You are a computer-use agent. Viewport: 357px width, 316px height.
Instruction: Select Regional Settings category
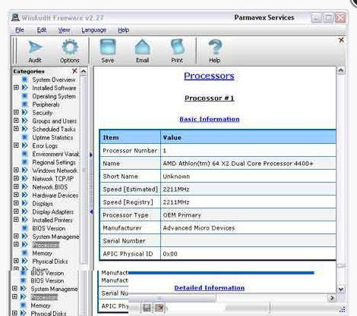click(54, 162)
